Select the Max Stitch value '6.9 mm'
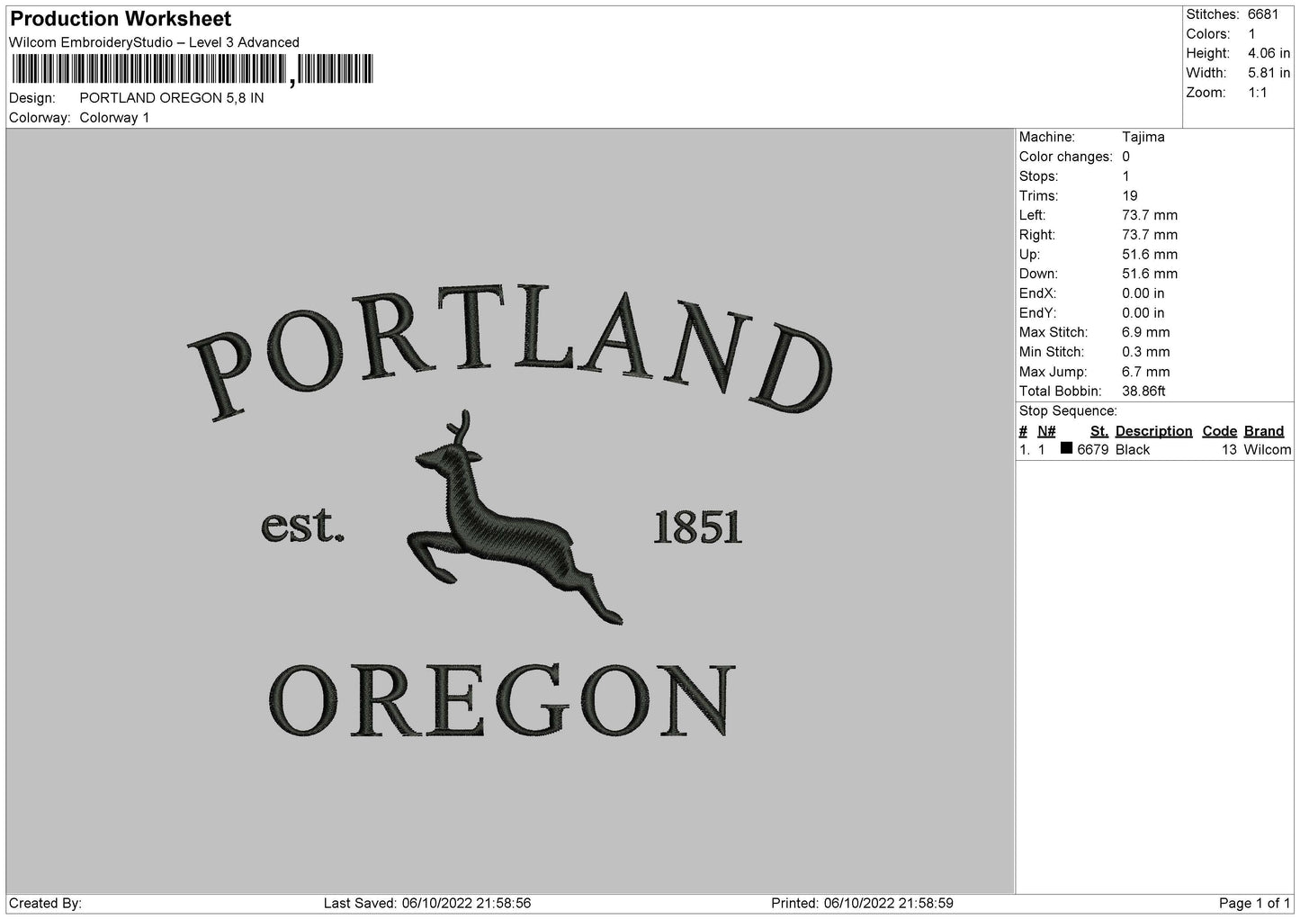This screenshot has width=1300, height=919. pyautogui.click(x=1146, y=332)
